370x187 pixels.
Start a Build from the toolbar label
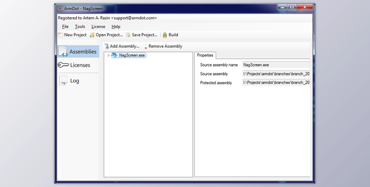pyautogui.click(x=173, y=35)
